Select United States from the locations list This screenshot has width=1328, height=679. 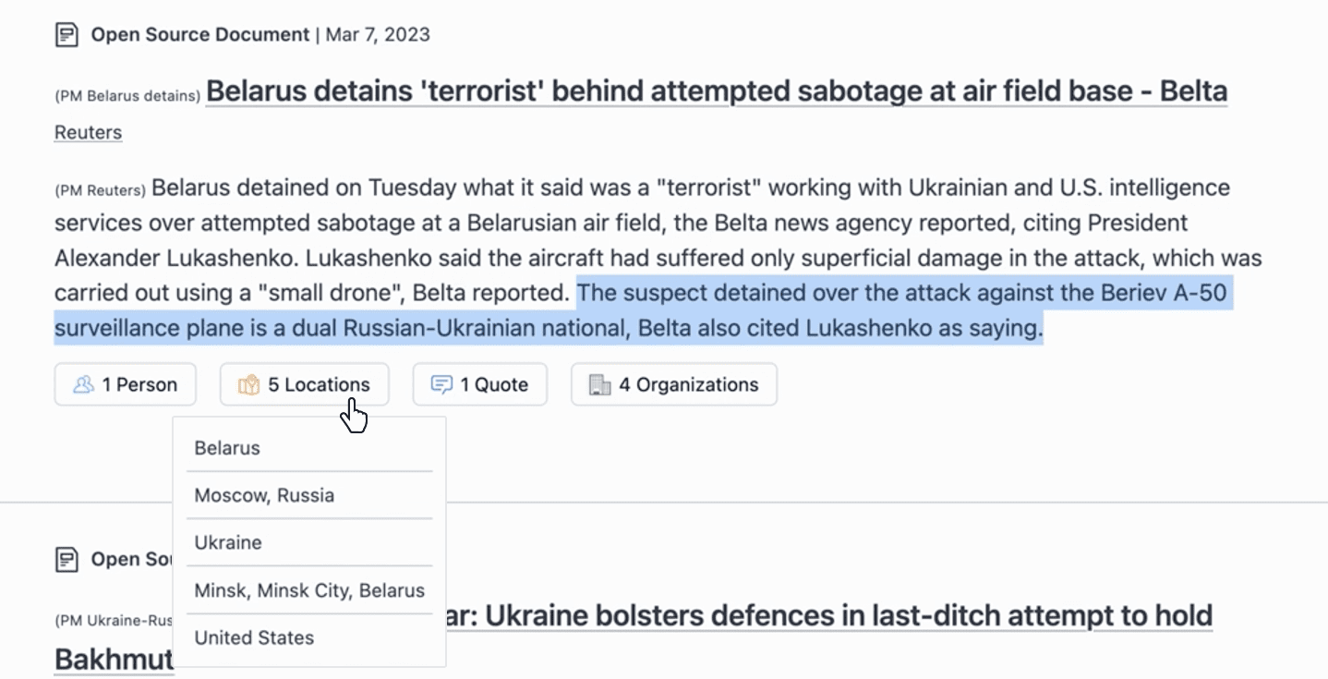coord(254,637)
